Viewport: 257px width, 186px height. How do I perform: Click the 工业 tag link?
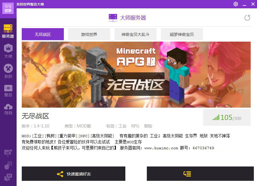tap(122, 126)
